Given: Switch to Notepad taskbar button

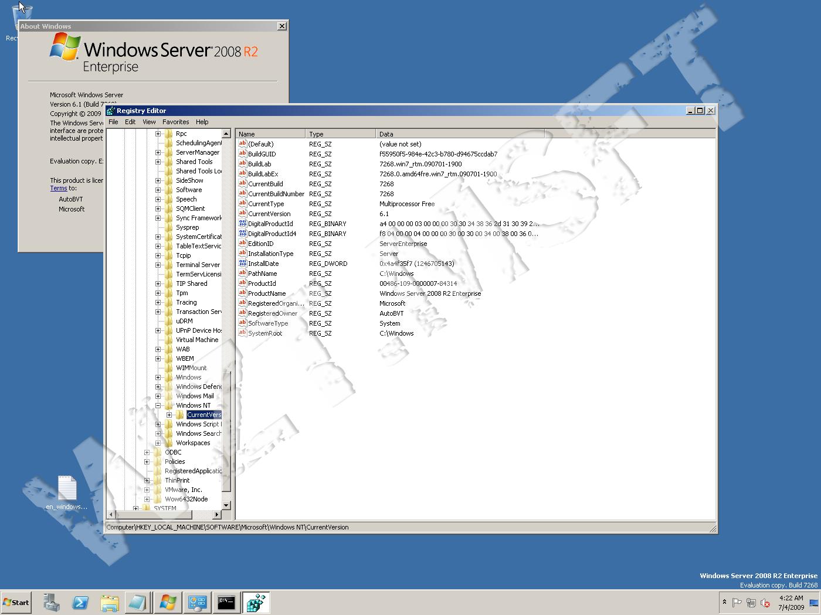Looking at the screenshot, I should click(x=138, y=602).
